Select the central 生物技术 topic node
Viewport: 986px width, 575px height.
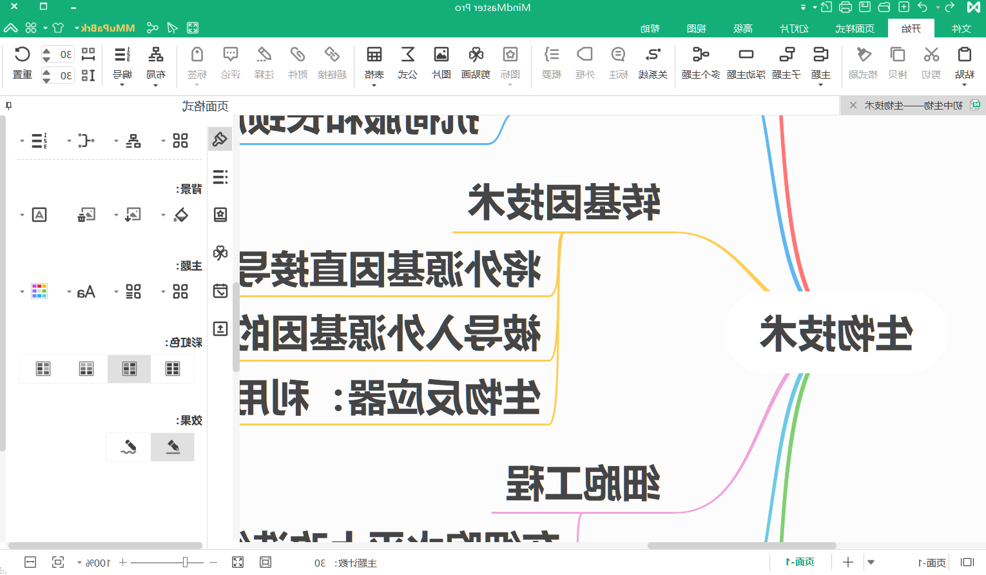[x=836, y=333]
